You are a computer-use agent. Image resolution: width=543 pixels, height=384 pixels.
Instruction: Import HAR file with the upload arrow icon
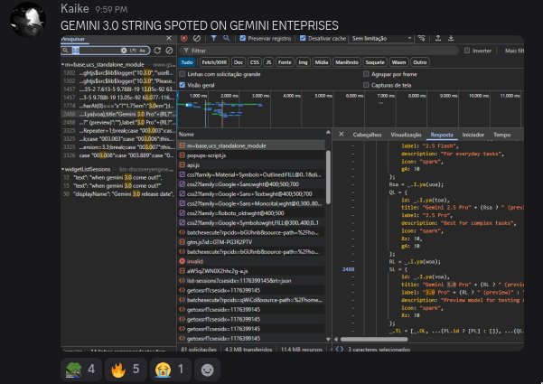tap(438, 39)
